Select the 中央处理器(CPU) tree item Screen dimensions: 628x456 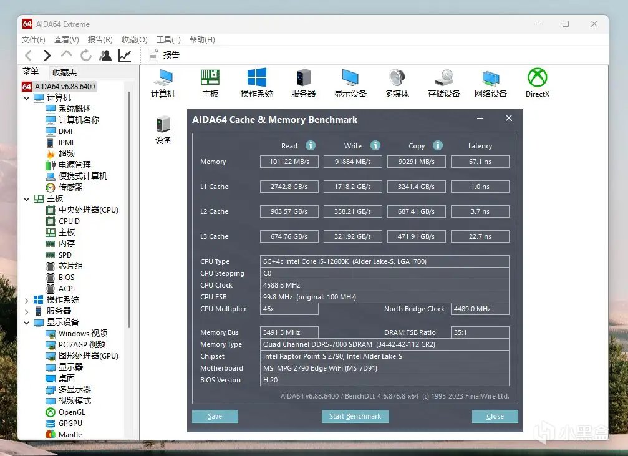(x=82, y=210)
